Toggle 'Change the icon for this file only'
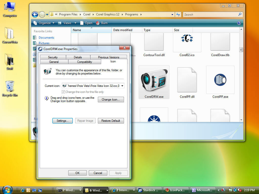Screen dimensions: 259x194 (x=63, y=92)
